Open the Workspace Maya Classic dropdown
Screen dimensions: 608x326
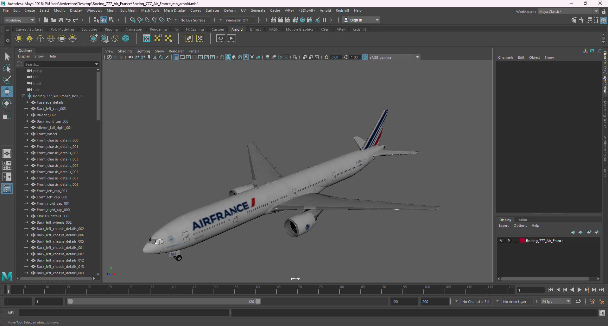(596, 11)
